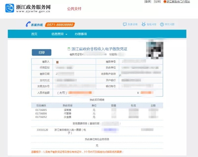This screenshot has width=198, height=157.
Task: Click the 浙江政务服务网 logo icon
Action: [x=10, y=8]
